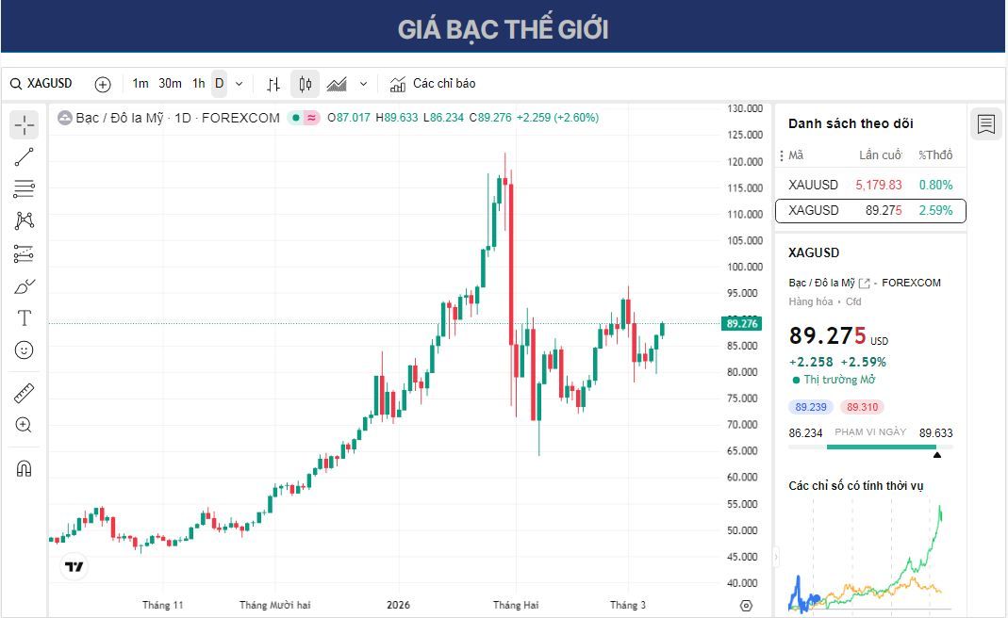The image size is (1008, 618).
Task: Click Tháng 11 label on time axis
Action: click(162, 605)
